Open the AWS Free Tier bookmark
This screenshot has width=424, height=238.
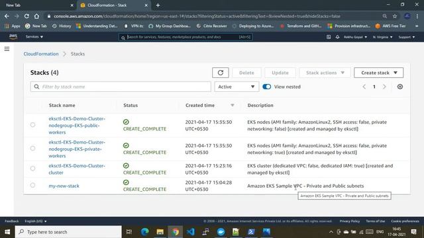390,26
